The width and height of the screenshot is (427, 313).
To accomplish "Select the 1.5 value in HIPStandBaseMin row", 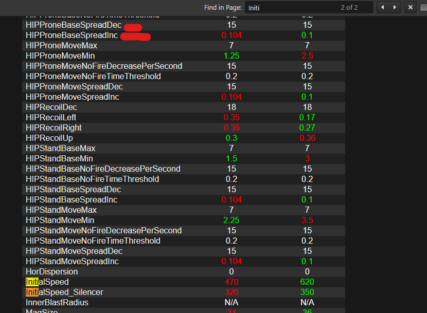I will pos(232,158).
